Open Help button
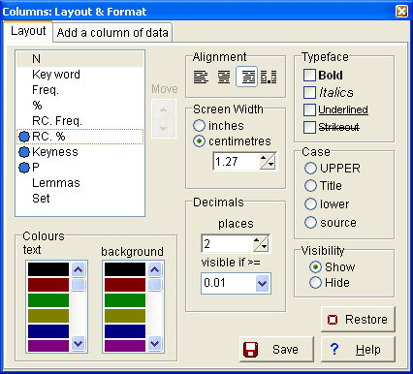Screen dimensions: 413x374 [358, 350]
